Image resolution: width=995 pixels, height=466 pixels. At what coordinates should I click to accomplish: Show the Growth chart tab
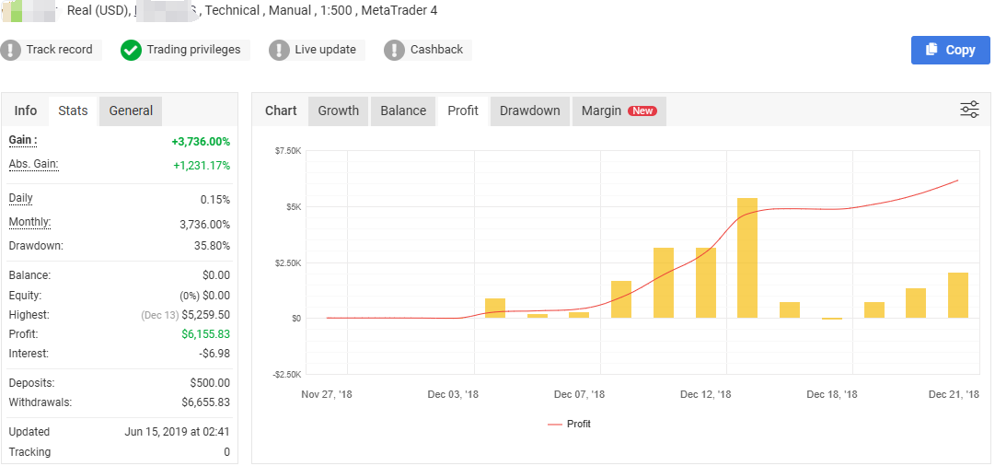point(338,111)
